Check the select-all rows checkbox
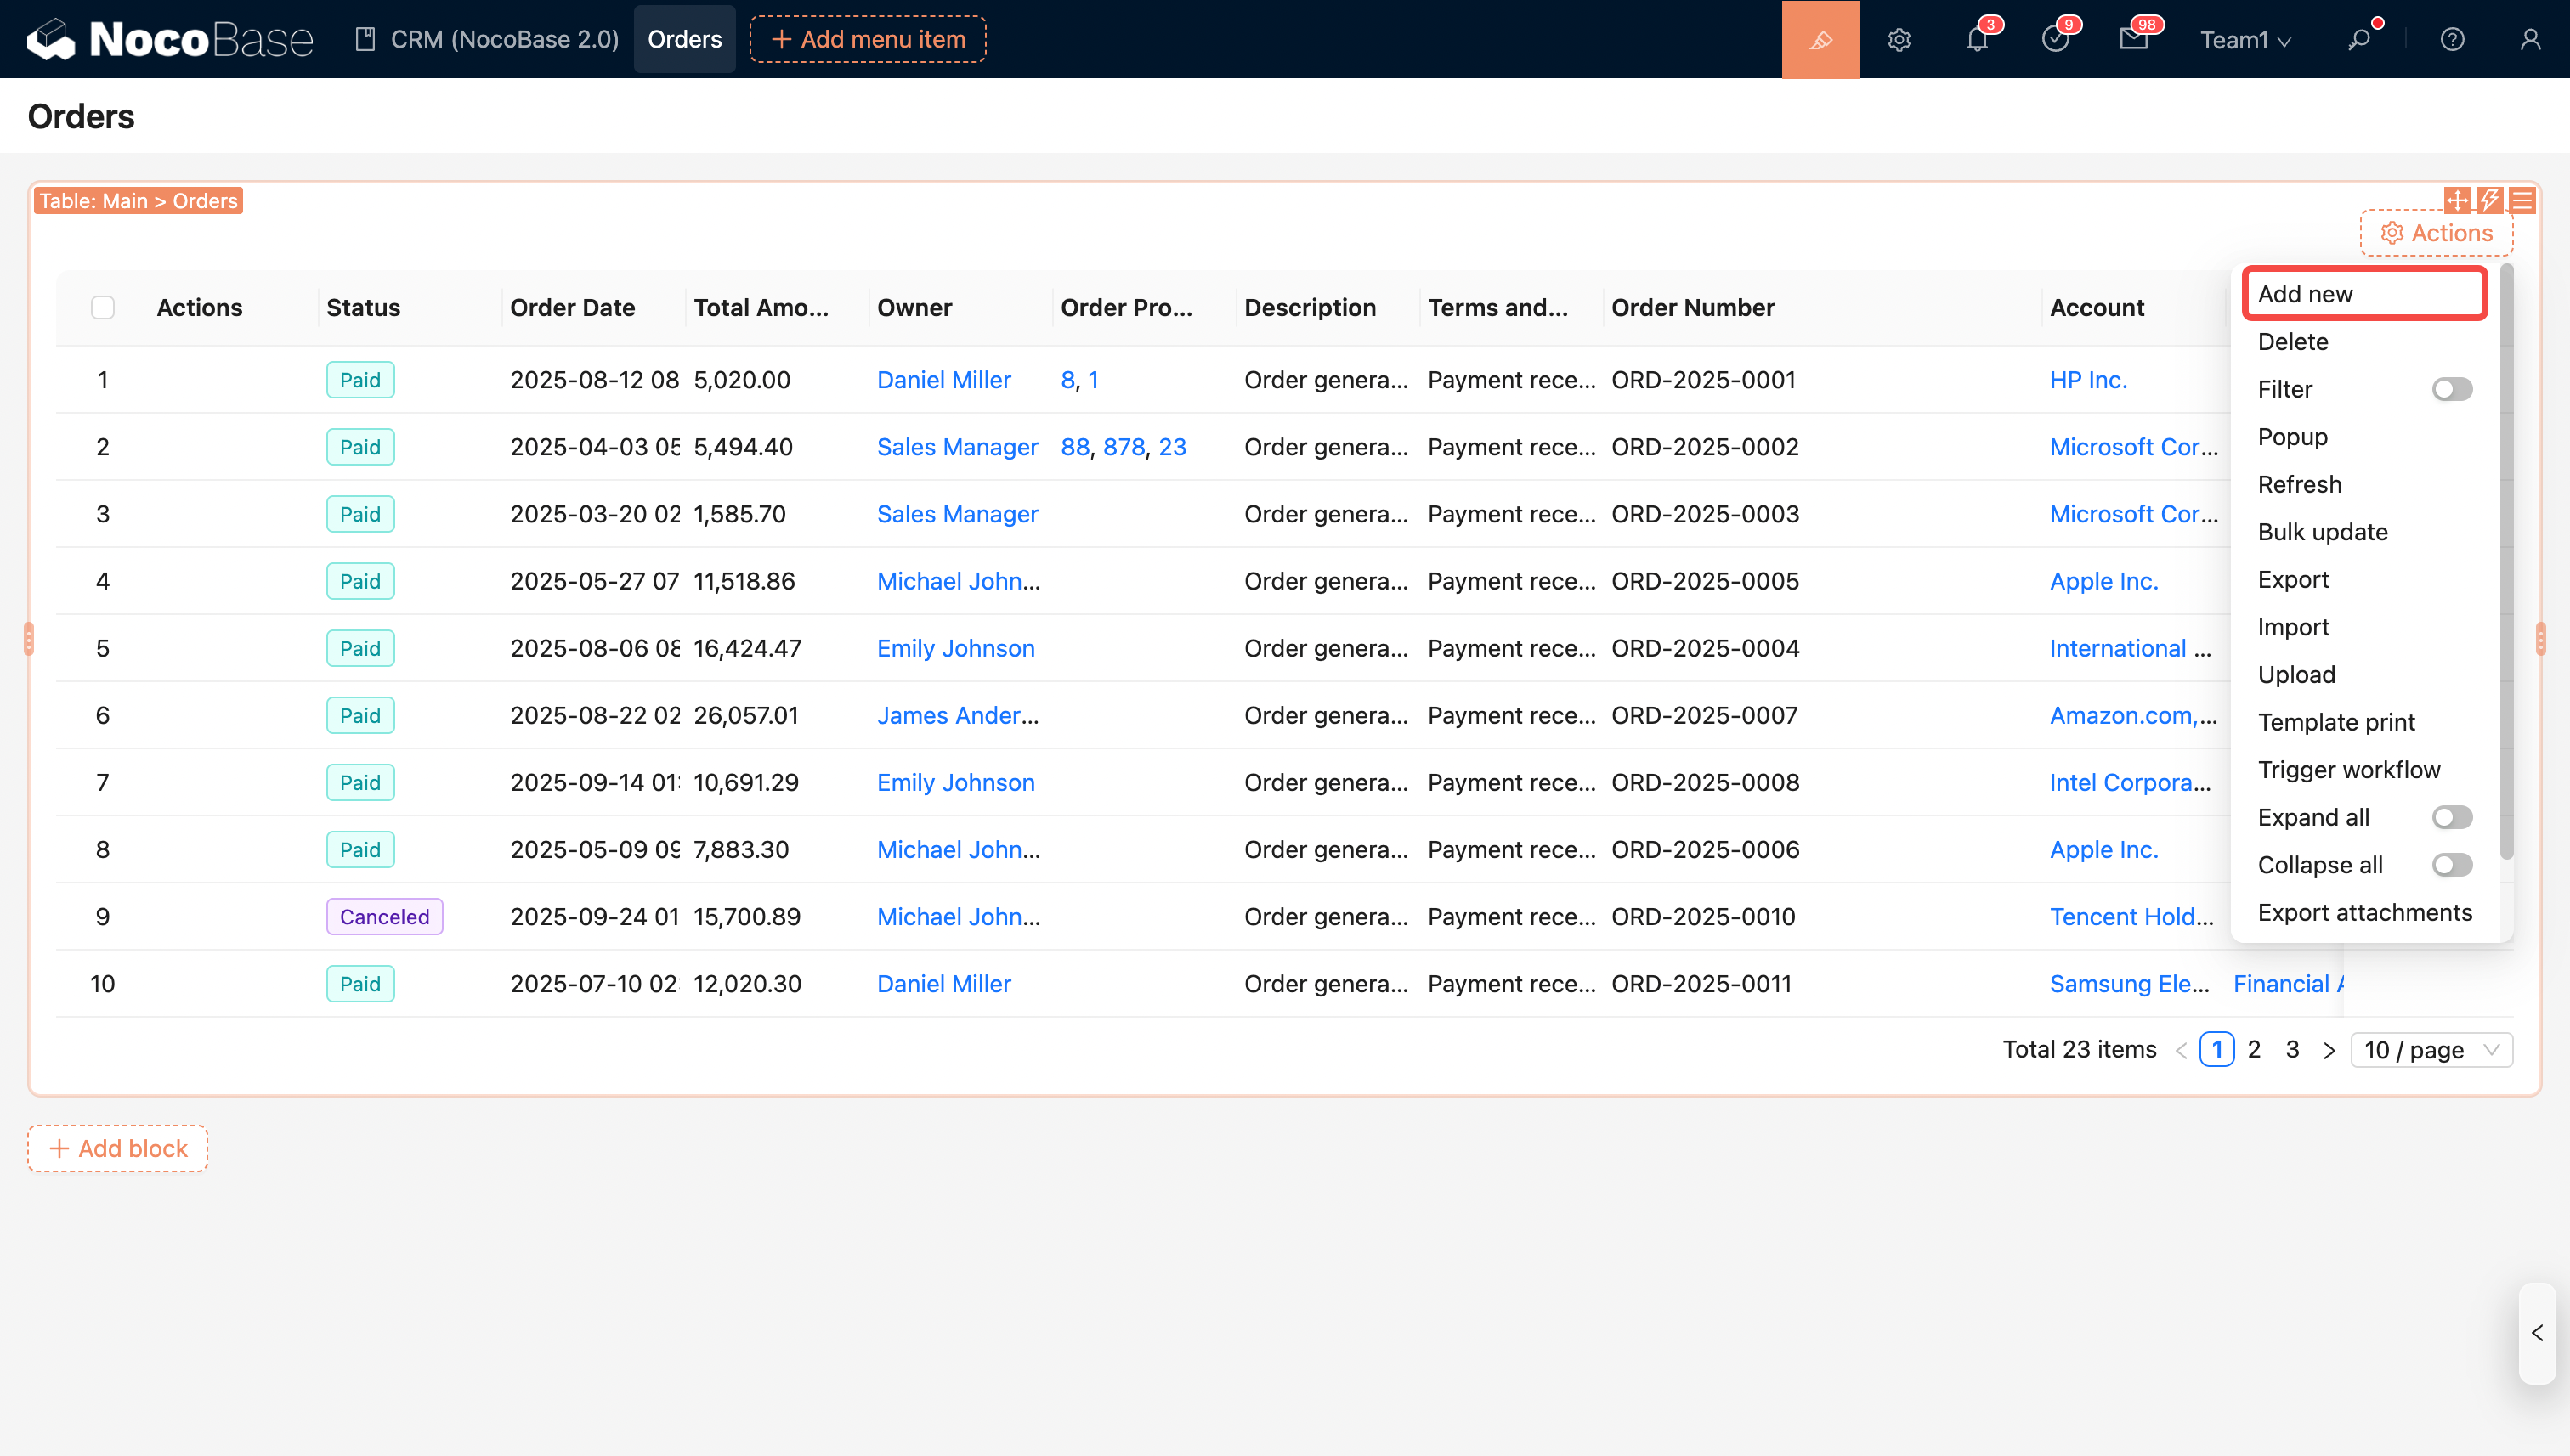2570x1456 pixels. tap(103, 307)
